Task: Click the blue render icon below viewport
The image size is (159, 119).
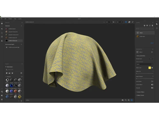Action: click(x=132, y=100)
